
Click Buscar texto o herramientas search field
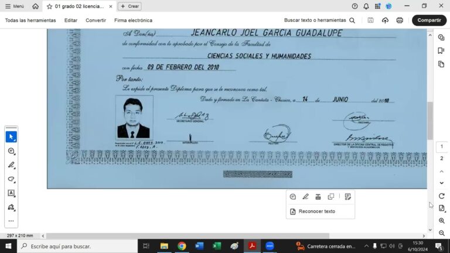(x=319, y=20)
